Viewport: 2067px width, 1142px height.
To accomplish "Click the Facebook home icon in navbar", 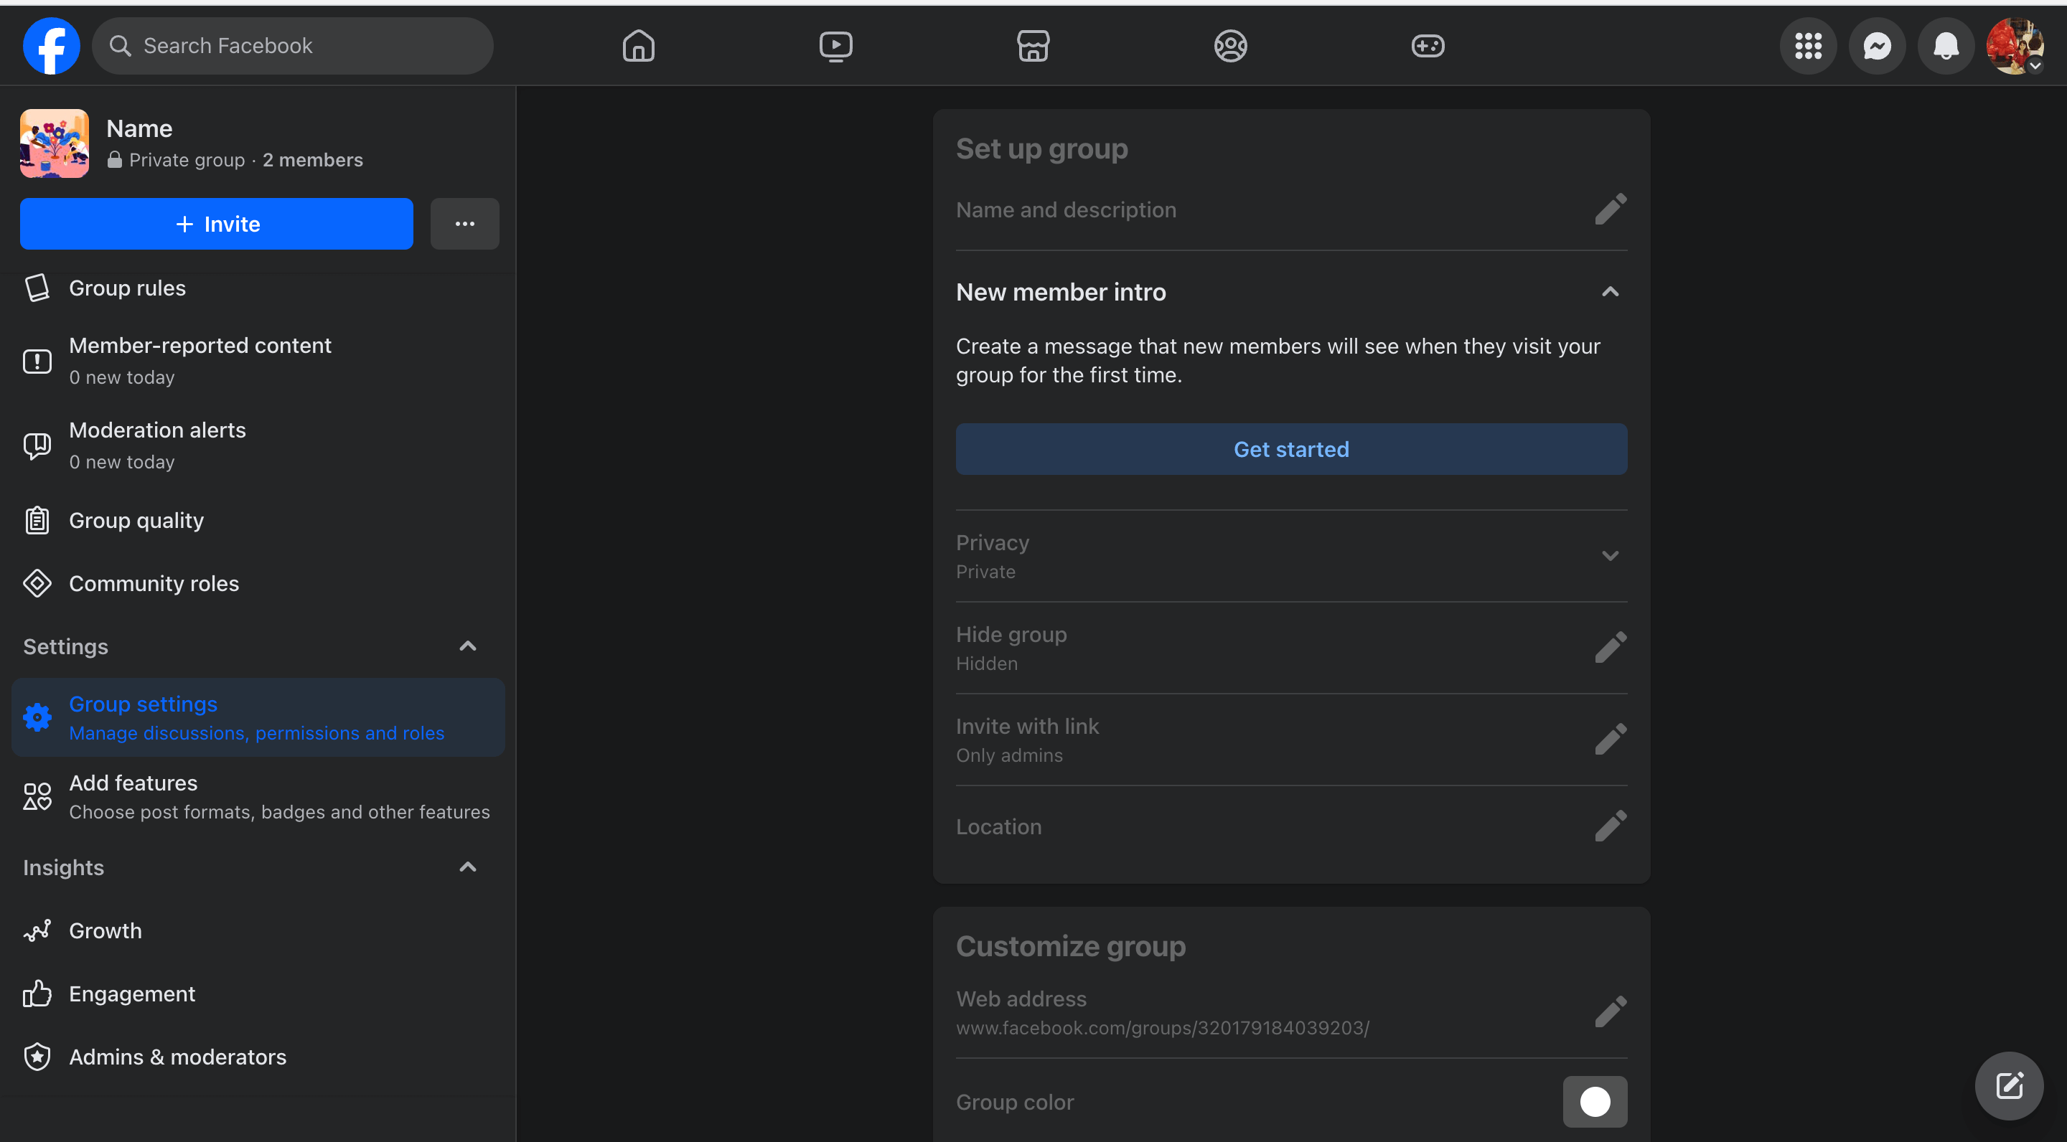I will coord(639,44).
